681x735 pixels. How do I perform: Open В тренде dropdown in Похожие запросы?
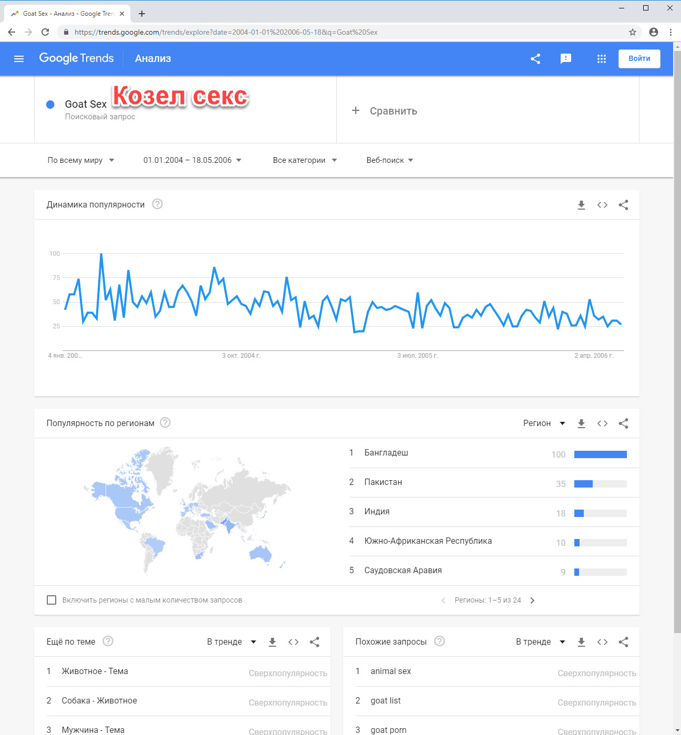540,642
